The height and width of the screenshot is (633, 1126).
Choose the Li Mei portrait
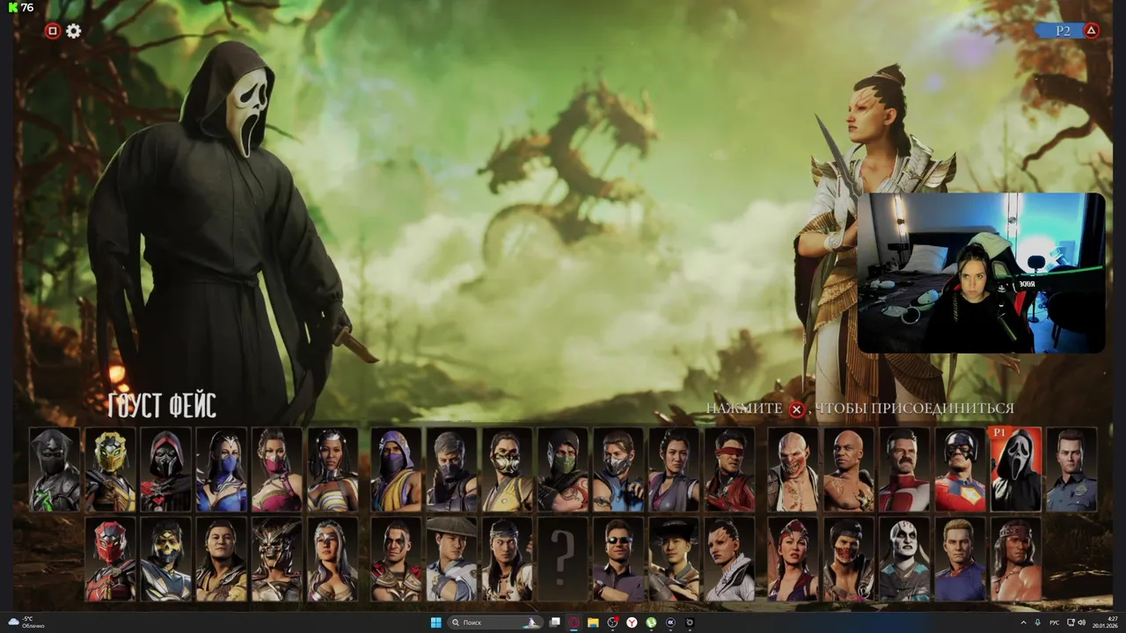click(x=673, y=469)
